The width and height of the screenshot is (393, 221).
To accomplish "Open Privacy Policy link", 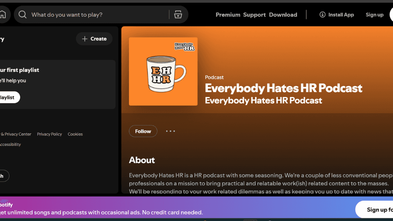I will pyautogui.click(x=50, y=134).
